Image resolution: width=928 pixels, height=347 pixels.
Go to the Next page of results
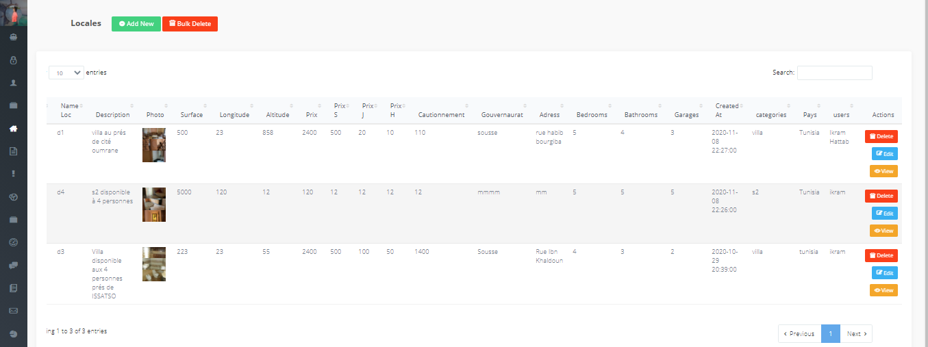(x=856, y=334)
